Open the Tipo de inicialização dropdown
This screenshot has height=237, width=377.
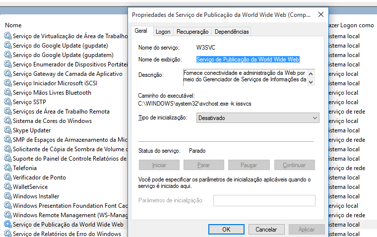(257, 118)
